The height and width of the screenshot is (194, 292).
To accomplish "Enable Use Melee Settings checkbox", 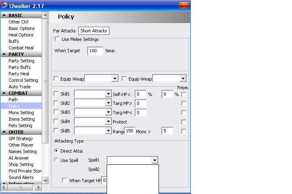I will pos(57,39).
